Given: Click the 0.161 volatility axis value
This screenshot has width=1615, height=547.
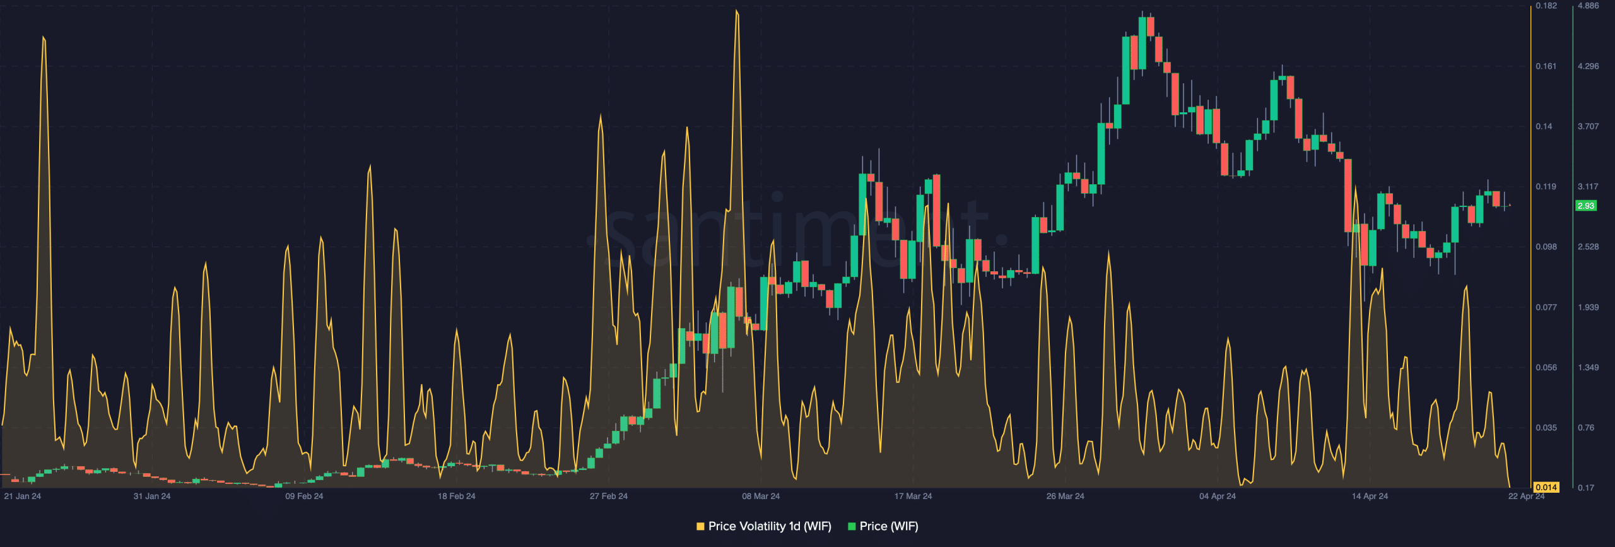Looking at the screenshot, I should [x=1546, y=66].
